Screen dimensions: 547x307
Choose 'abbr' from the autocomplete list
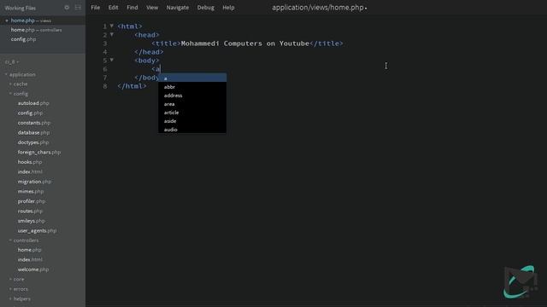(x=192, y=87)
